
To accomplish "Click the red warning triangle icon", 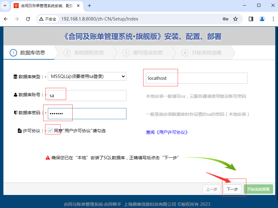I will click(x=48, y=158).
